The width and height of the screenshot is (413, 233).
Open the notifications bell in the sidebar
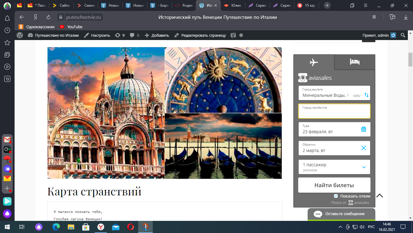(x=7, y=19)
